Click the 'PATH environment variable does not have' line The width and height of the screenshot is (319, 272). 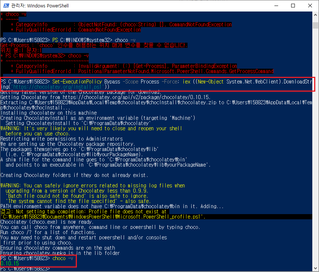tap(112, 206)
